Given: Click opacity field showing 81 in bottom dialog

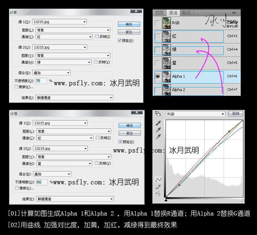Looking at the screenshot, I should (x=42, y=182).
